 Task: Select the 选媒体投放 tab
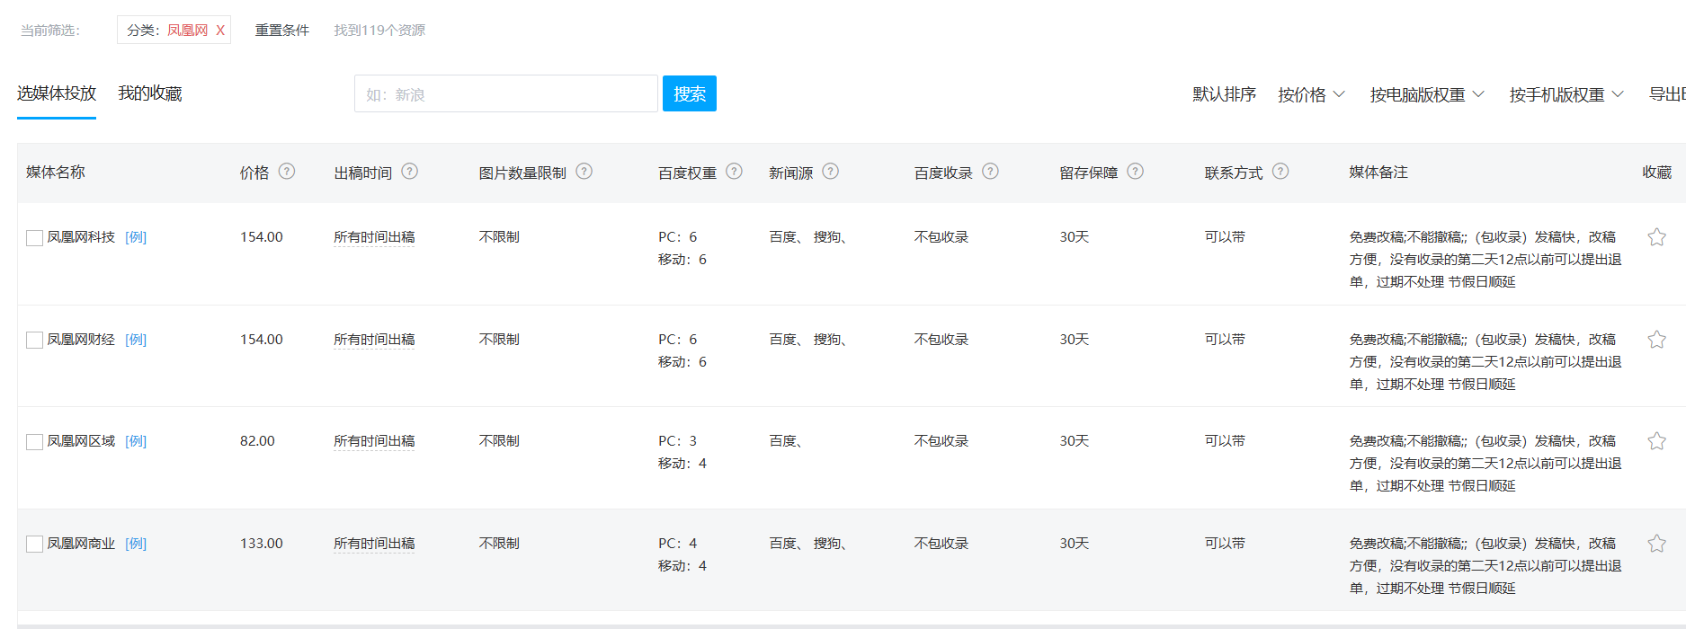(x=56, y=93)
